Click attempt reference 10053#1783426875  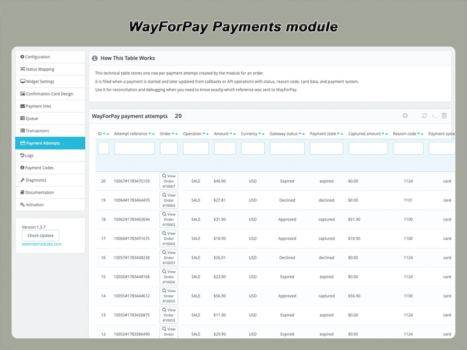(132, 315)
